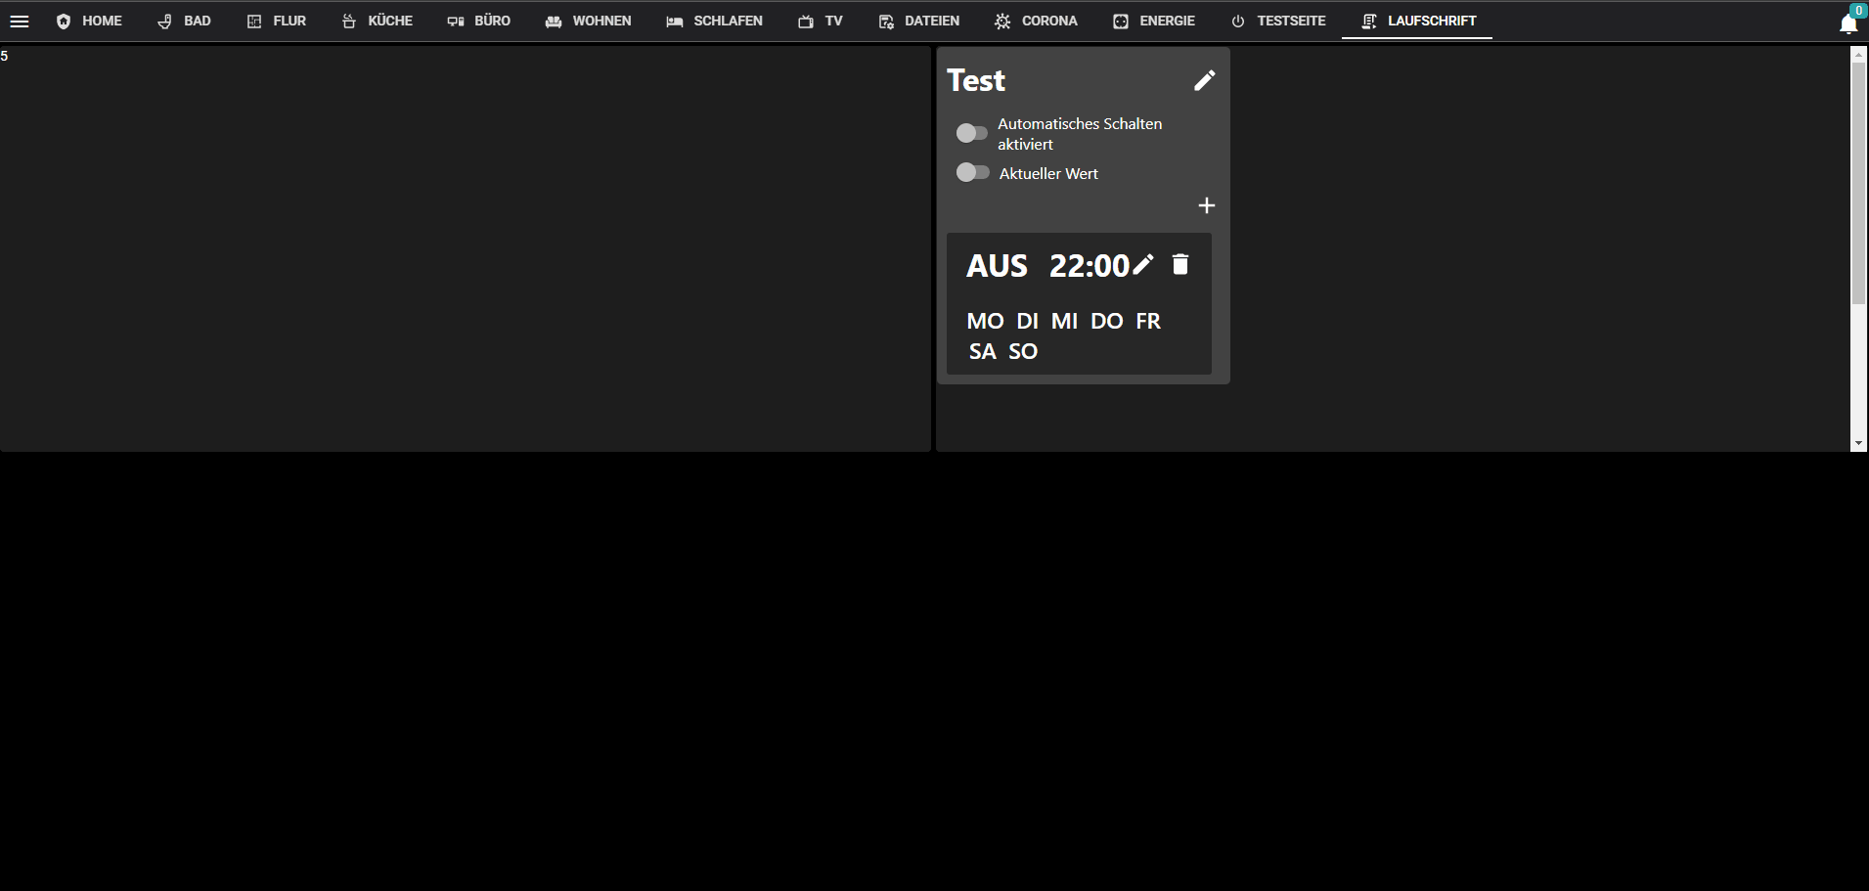
Task: Add a new switching time with plus icon
Action: coord(1207,205)
